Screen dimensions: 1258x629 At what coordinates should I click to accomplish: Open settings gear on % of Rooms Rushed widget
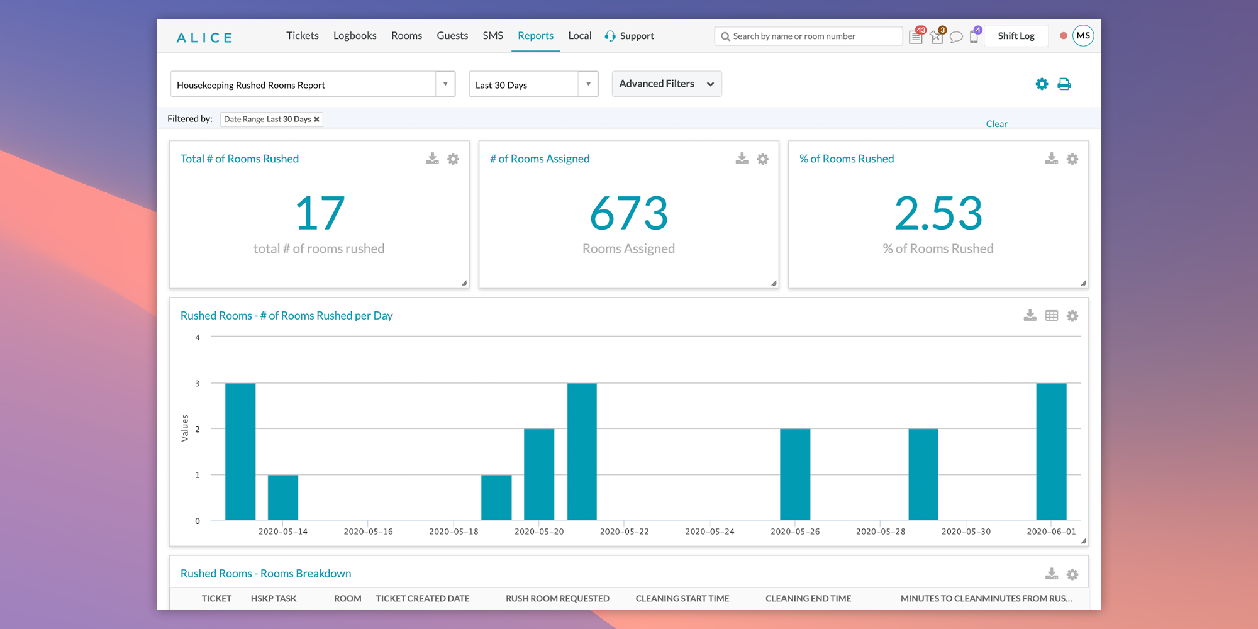tap(1072, 159)
